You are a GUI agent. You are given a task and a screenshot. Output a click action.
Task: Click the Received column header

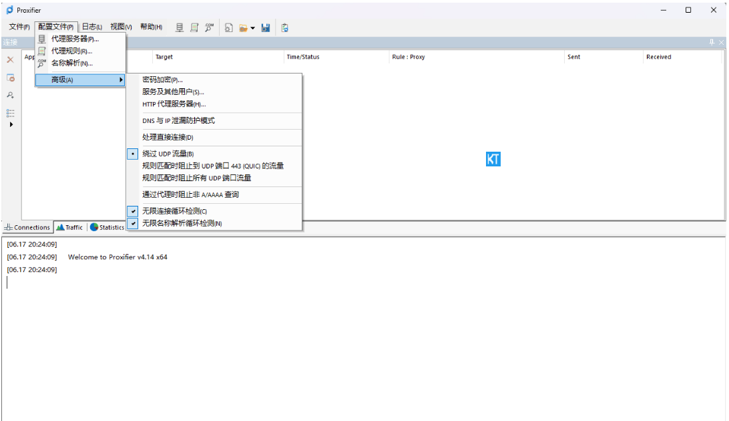(x=683, y=57)
